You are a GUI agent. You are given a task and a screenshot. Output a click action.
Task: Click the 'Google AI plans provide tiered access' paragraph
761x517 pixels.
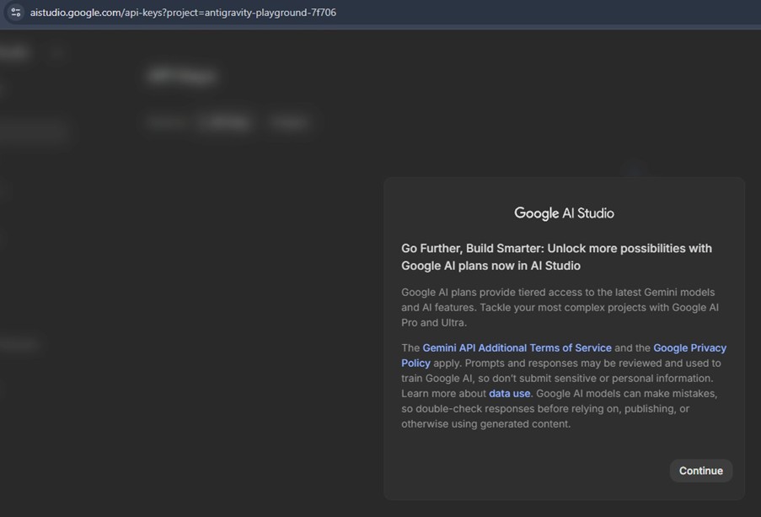560,307
